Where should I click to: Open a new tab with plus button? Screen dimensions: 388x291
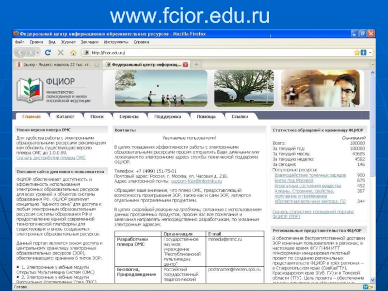coord(196,65)
